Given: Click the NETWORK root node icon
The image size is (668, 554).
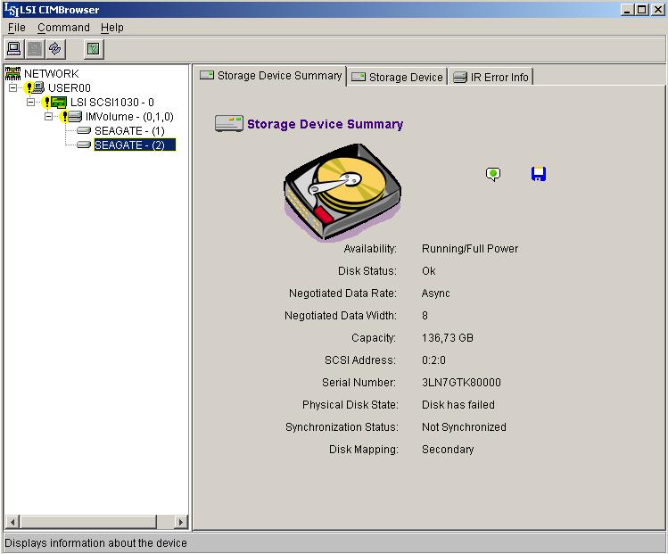Looking at the screenshot, I should 13,74.
